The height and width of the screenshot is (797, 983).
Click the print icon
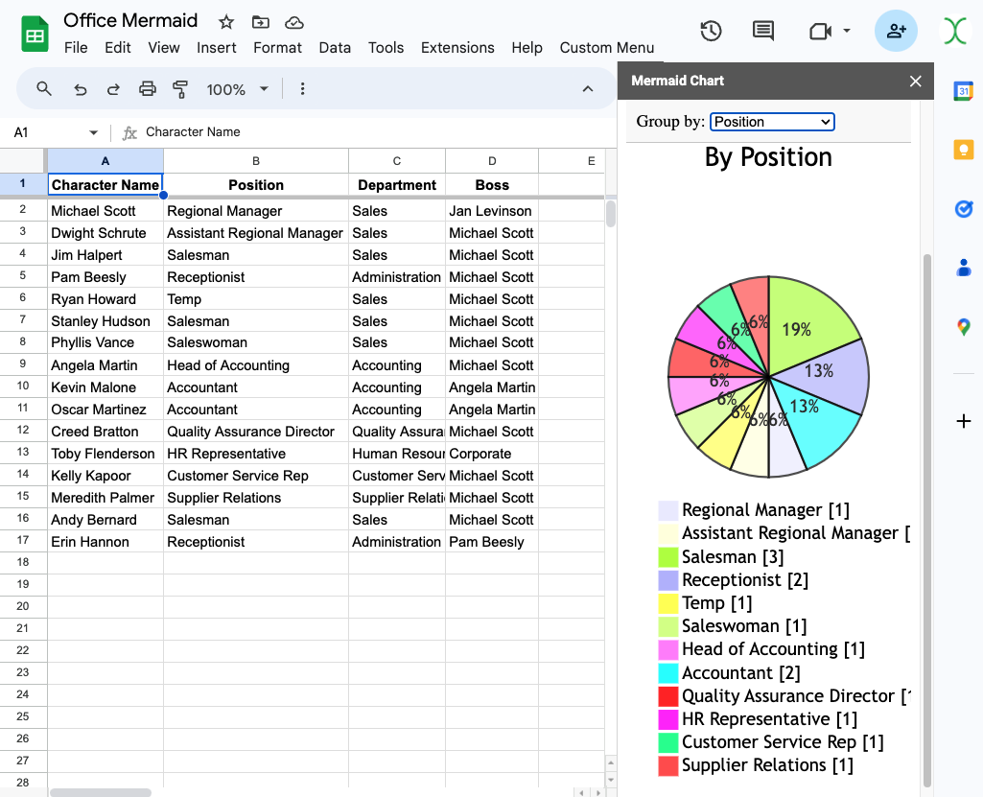[x=147, y=89]
